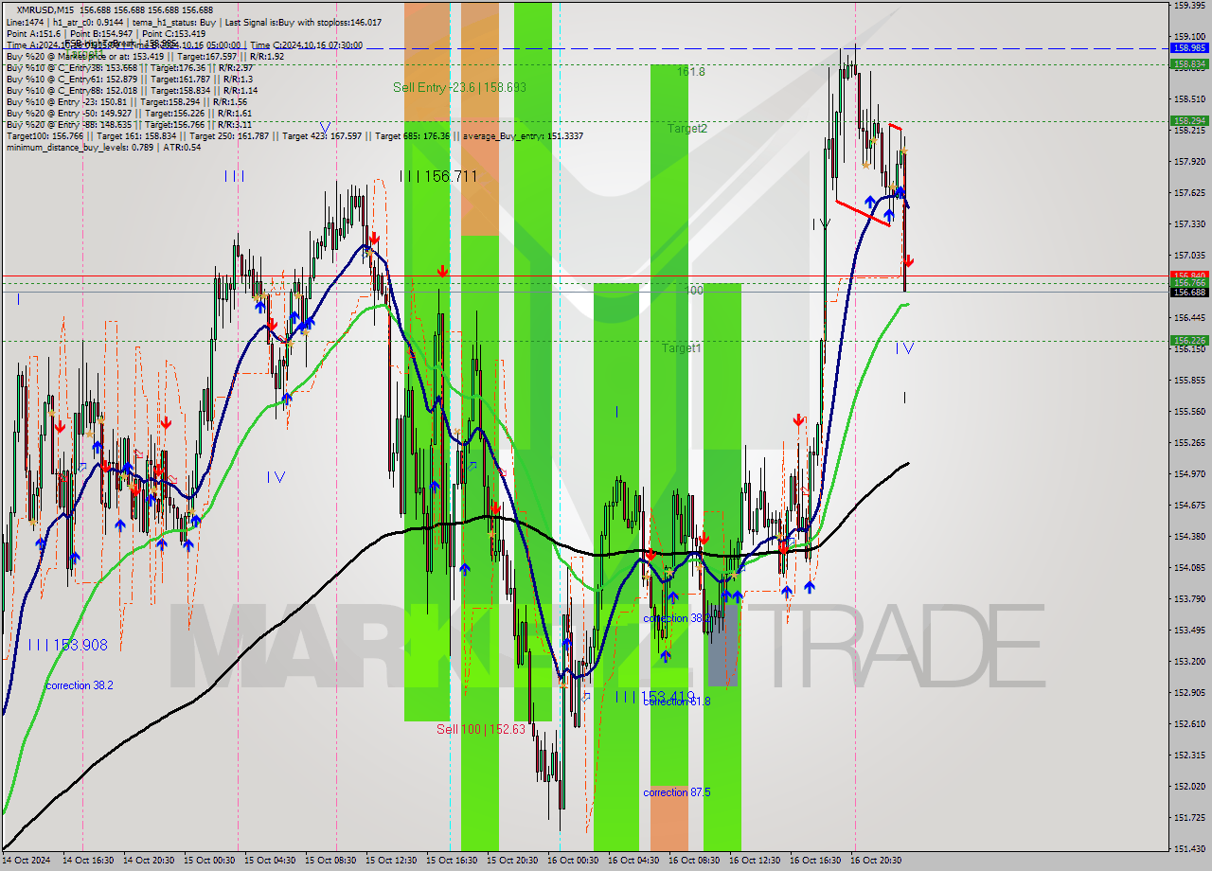Image resolution: width=1212 pixels, height=871 pixels.
Task: Click the 'correction 87.5' label
Action: [x=676, y=792]
